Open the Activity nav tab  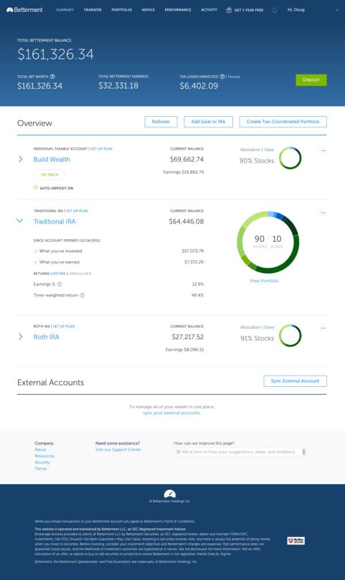[209, 10]
